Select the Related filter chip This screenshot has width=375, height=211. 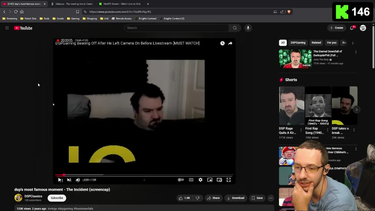pos(316,43)
